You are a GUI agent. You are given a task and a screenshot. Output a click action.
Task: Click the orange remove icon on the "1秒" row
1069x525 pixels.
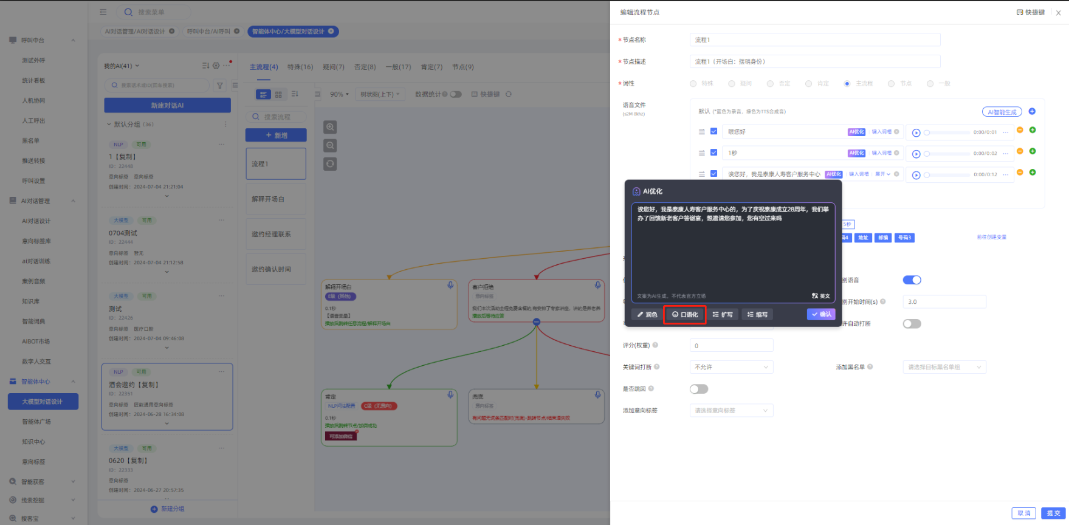(x=1020, y=151)
